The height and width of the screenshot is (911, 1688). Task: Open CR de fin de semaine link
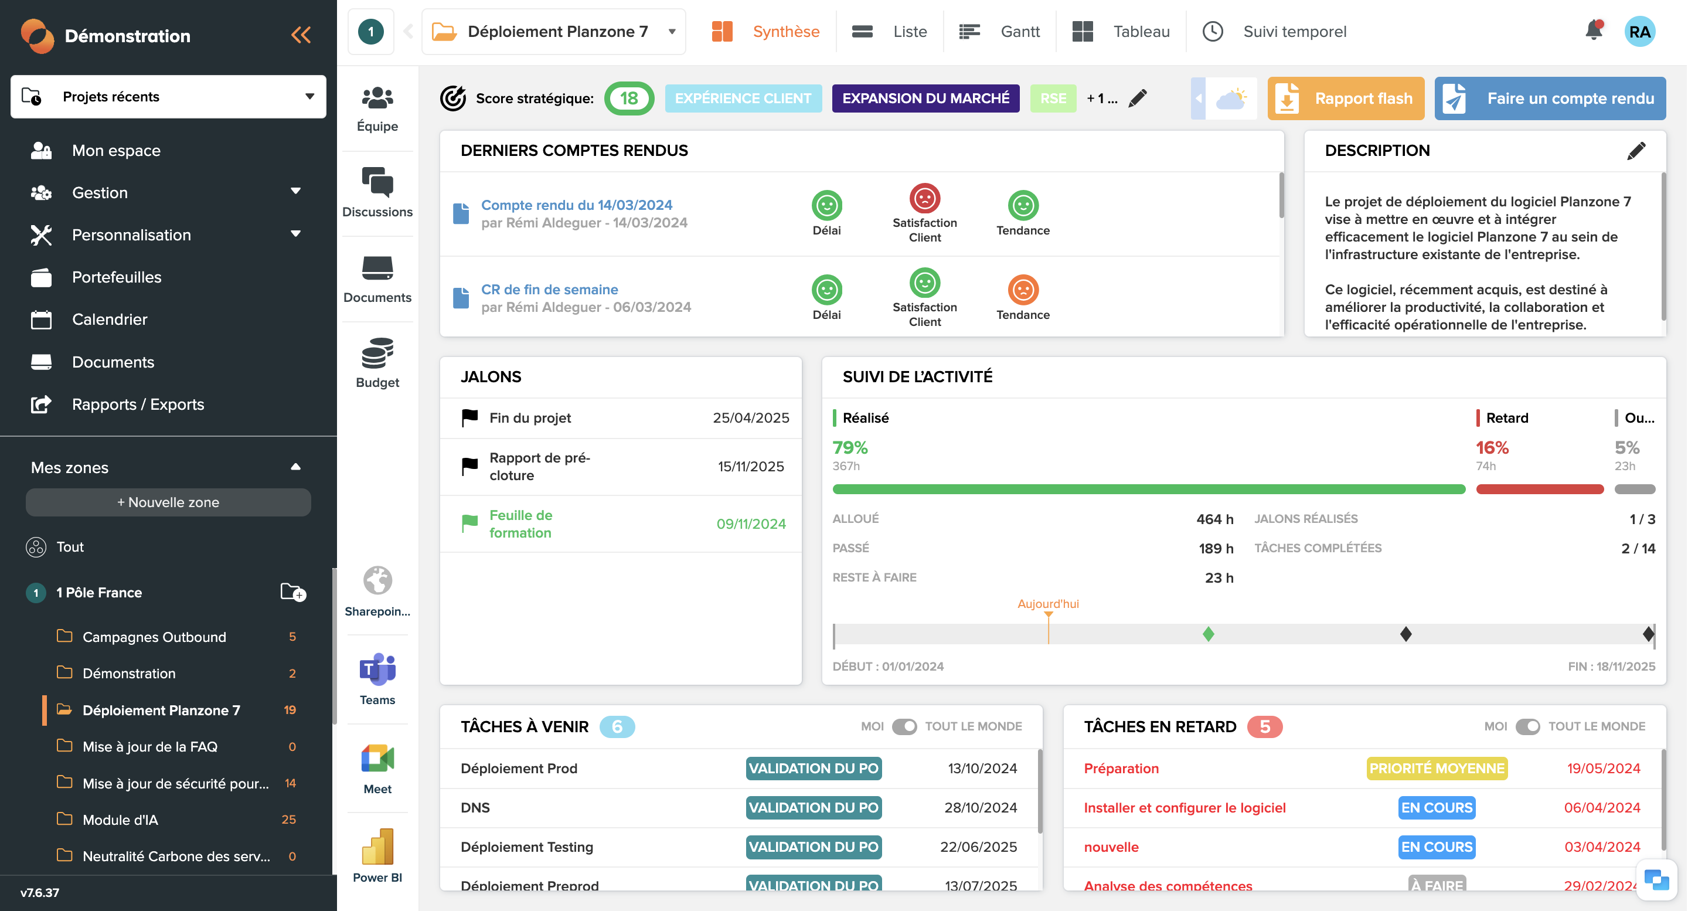click(550, 290)
